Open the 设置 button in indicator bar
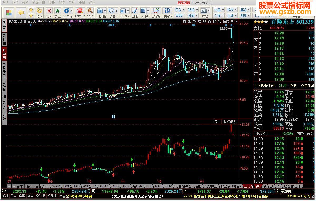The height and width of the screenshot is (201, 316). (x=20, y=186)
